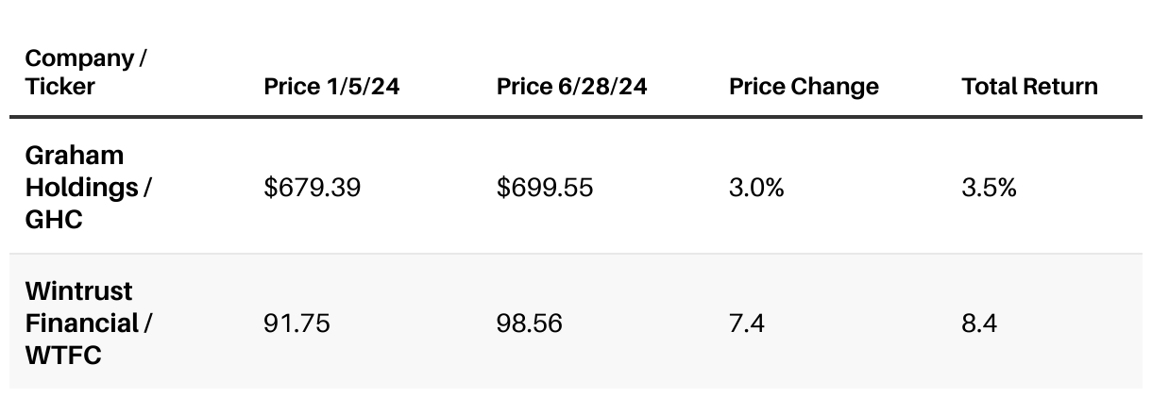Select the Price 1/5/24 column header
This screenshot has height=398, width=1152.
(x=331, y=87)
